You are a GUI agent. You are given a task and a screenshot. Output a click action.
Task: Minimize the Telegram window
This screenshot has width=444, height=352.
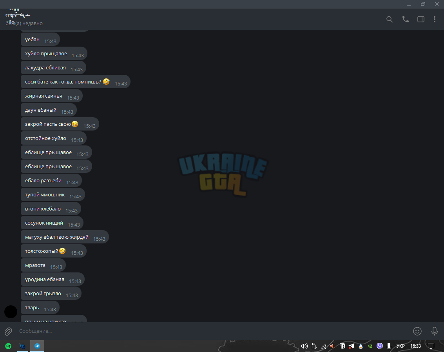click(409, 4)
